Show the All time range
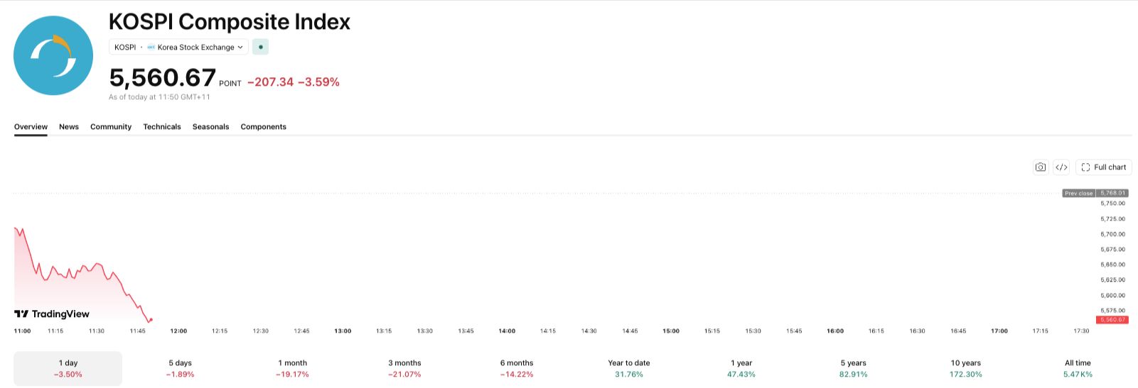 click(x=1078, y=368)
